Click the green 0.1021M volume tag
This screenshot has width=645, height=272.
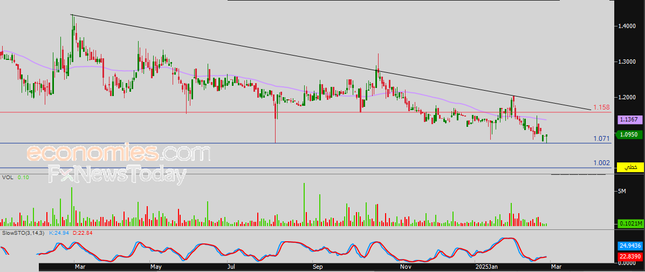[x=630, y=224]
